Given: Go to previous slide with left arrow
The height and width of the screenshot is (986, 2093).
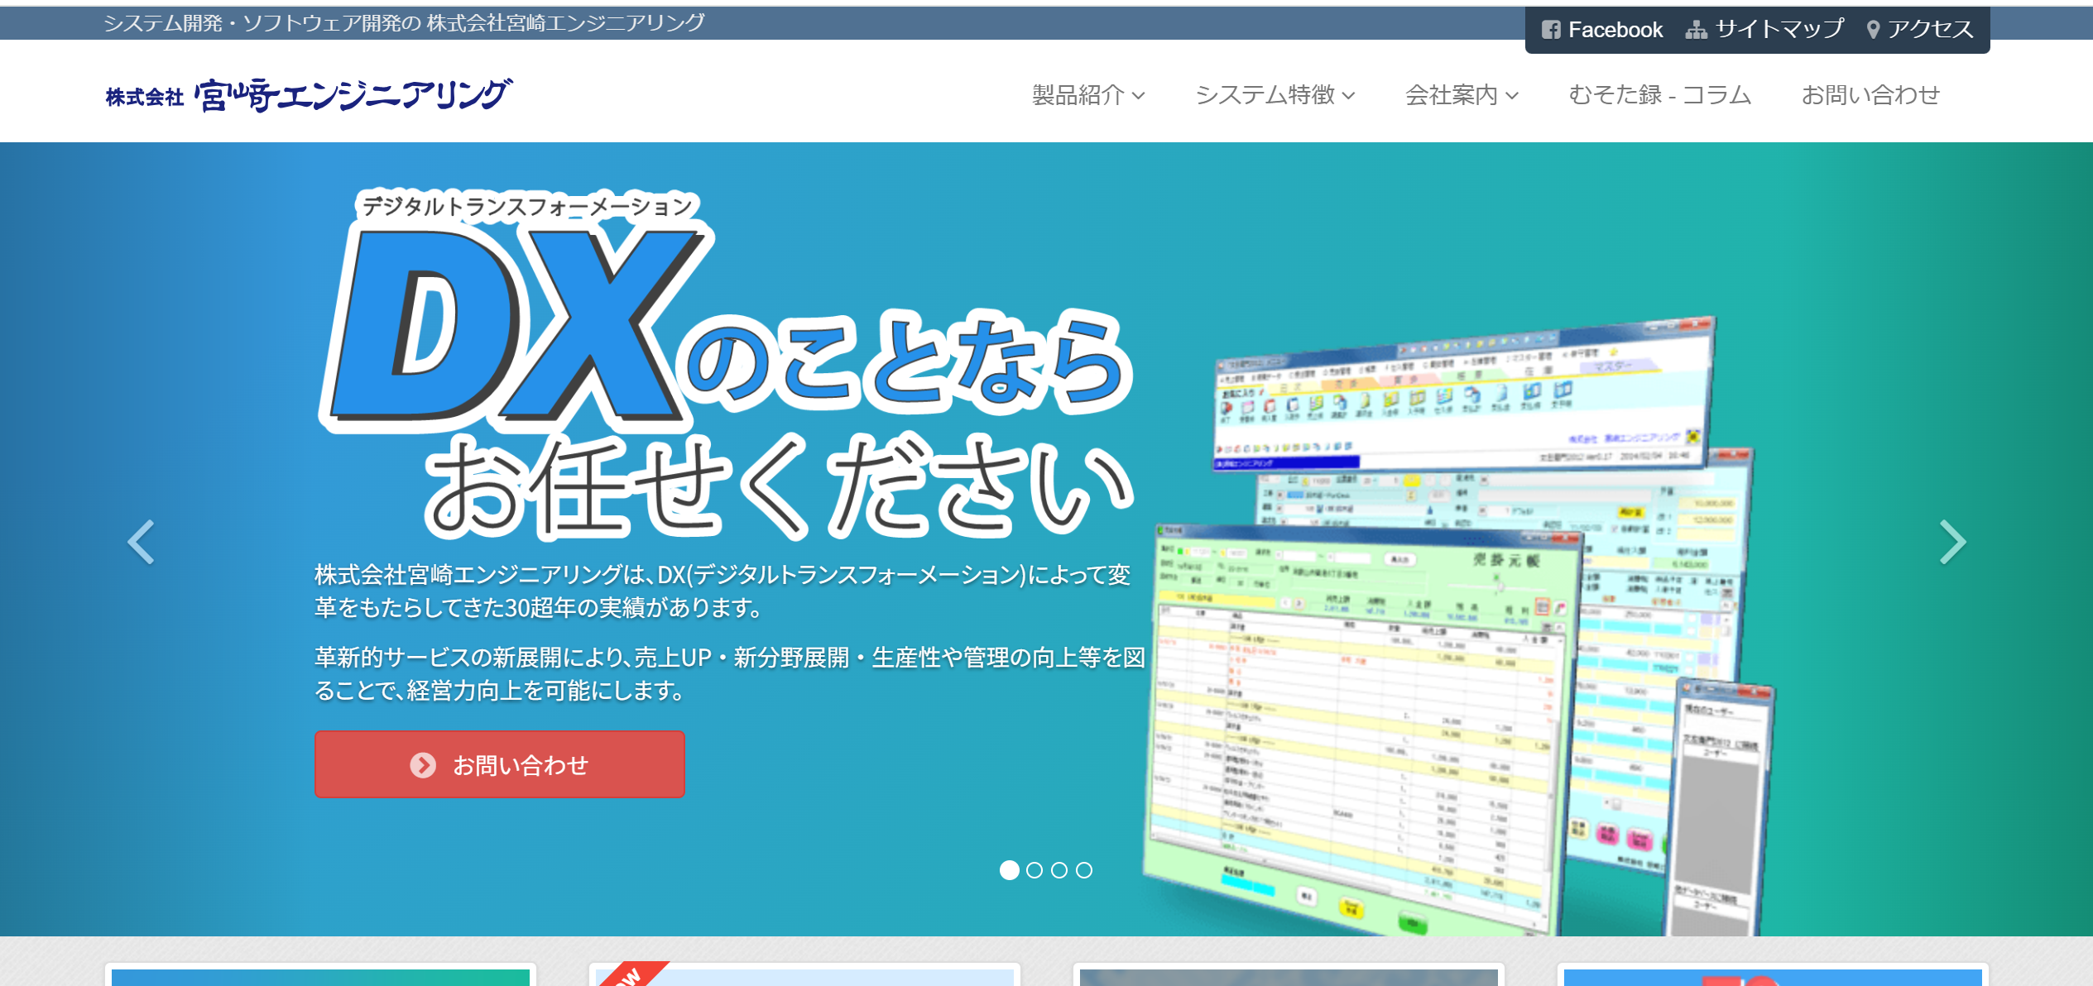Looking at the screenshot, I should tap(141, 543).
